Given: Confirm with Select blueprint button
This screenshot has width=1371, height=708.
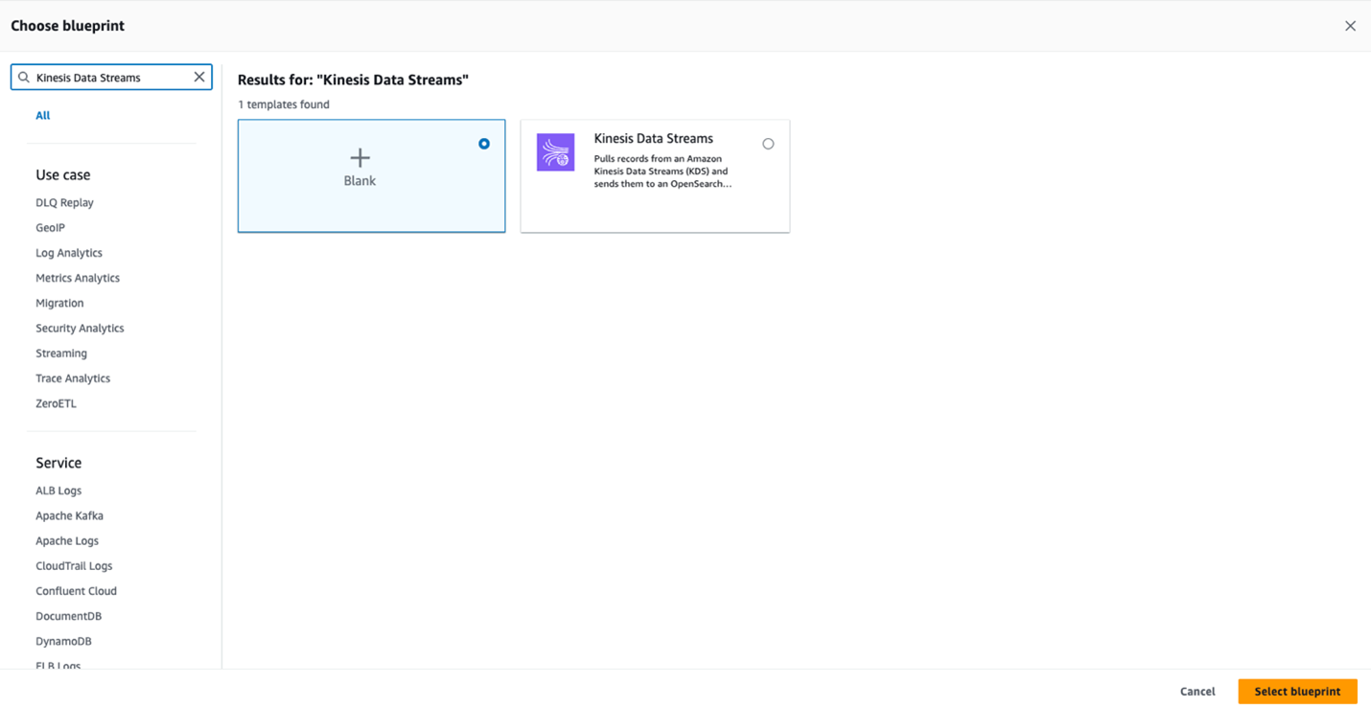Looking at the screenshot, I should (x=1297, y=692).
